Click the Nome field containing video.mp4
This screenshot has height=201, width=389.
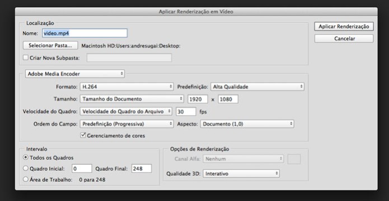[85, 33]
